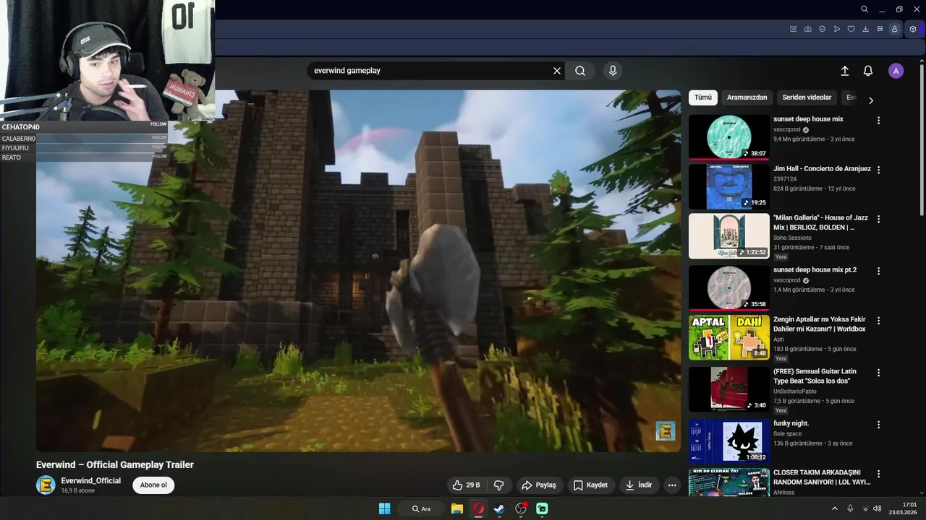926x520 pixels.
Task: Click the title 'Solos los dos' beat video
Action: (x=815, y=376)
